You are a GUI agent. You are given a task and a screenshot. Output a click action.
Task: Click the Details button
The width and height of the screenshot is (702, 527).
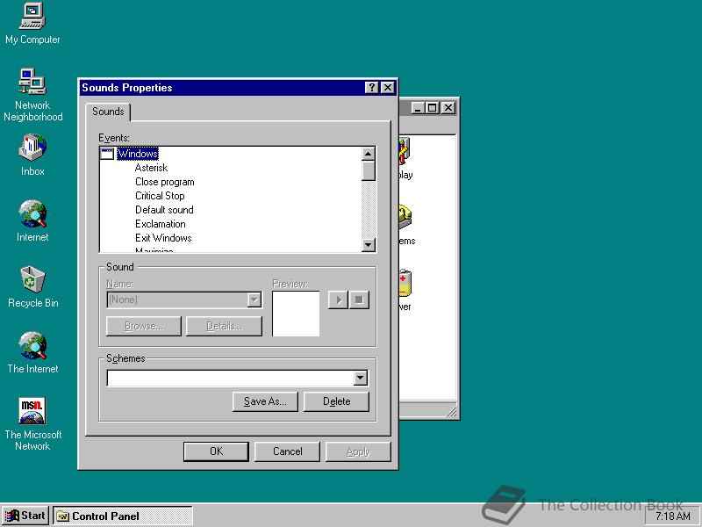224,326
